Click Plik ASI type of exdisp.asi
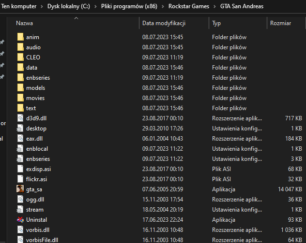 (221, 169)
